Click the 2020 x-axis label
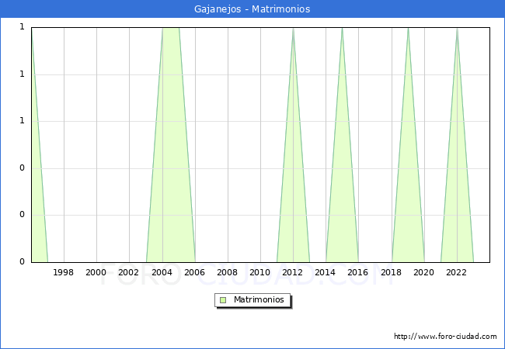 pos(424,272)
